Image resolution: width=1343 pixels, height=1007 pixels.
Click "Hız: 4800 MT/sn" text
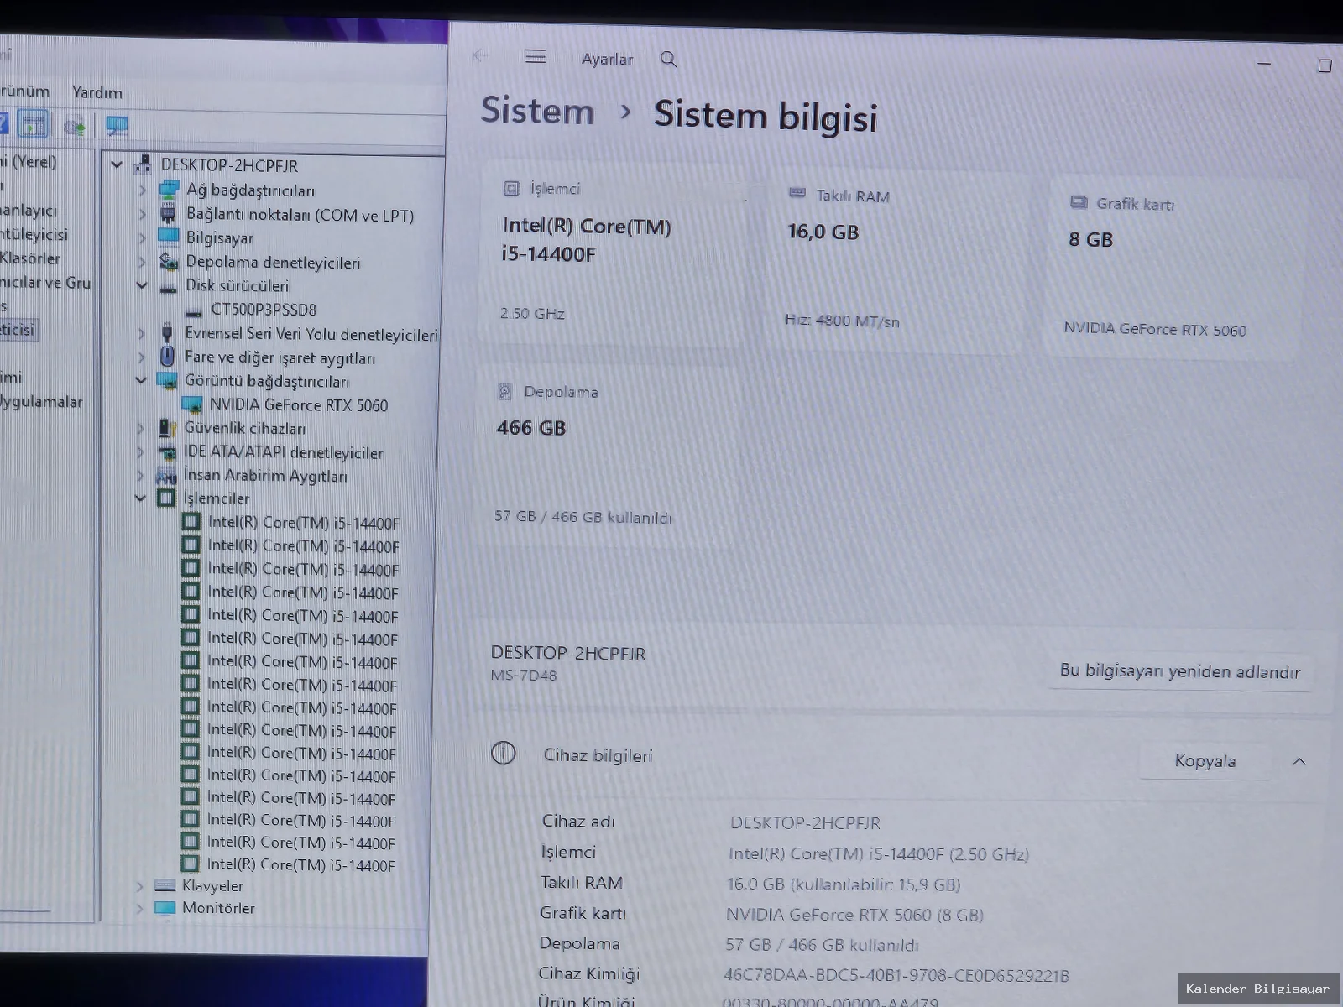pyautogui.click(x=842, y=321)
